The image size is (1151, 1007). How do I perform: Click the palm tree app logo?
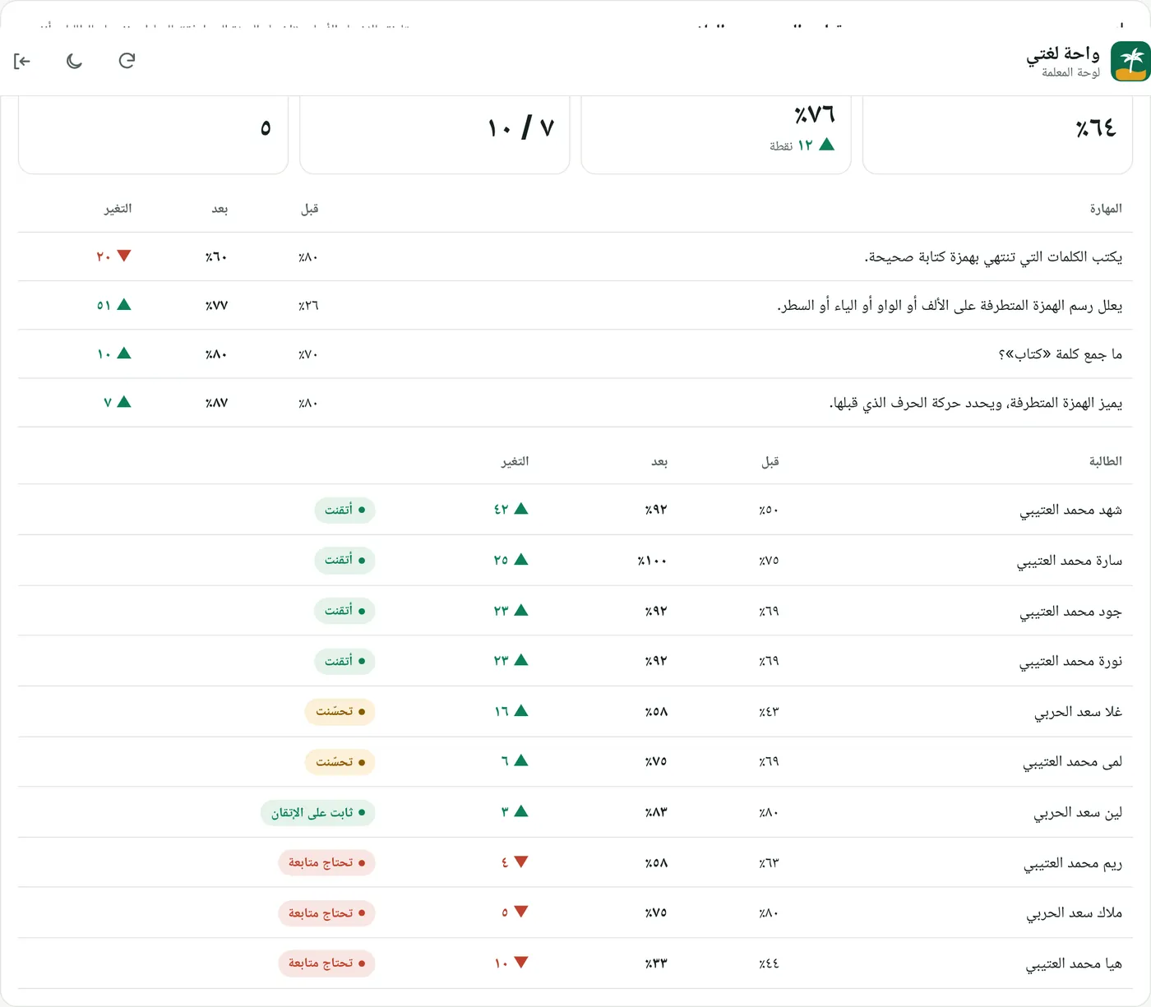1130,62
